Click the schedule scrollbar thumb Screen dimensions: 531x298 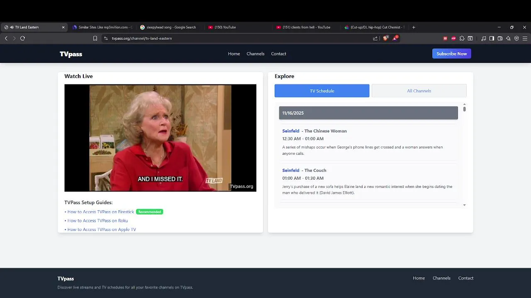click(464, 109)
